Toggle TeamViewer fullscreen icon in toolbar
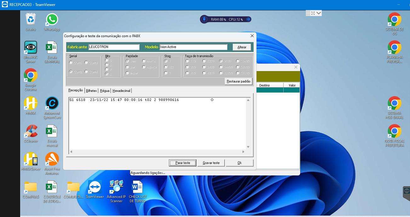This screenshot has width=410, height=217. [x=313, y=13]
